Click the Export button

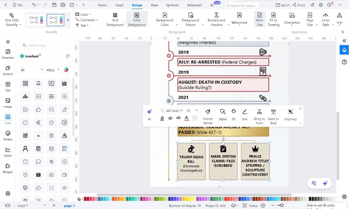coord(282,5)
